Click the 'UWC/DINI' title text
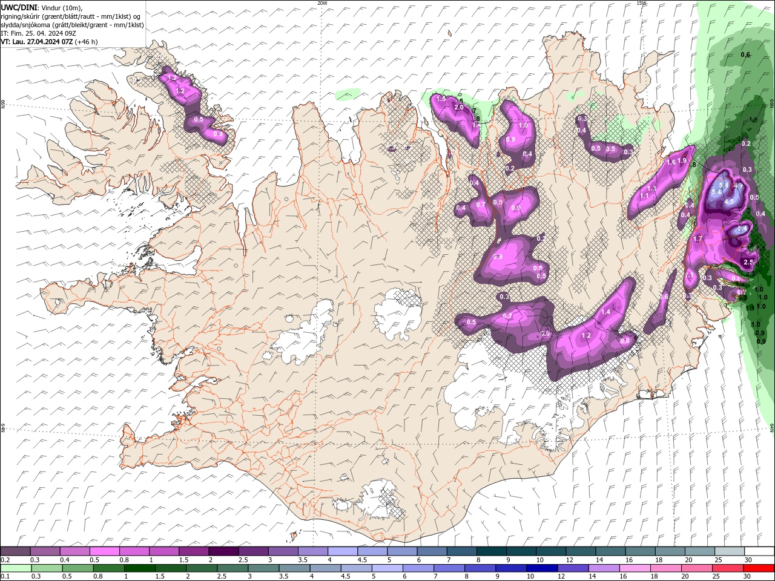The height and width of the screenshot is (581, 775). pyautogui.click(x=19, y=7)
